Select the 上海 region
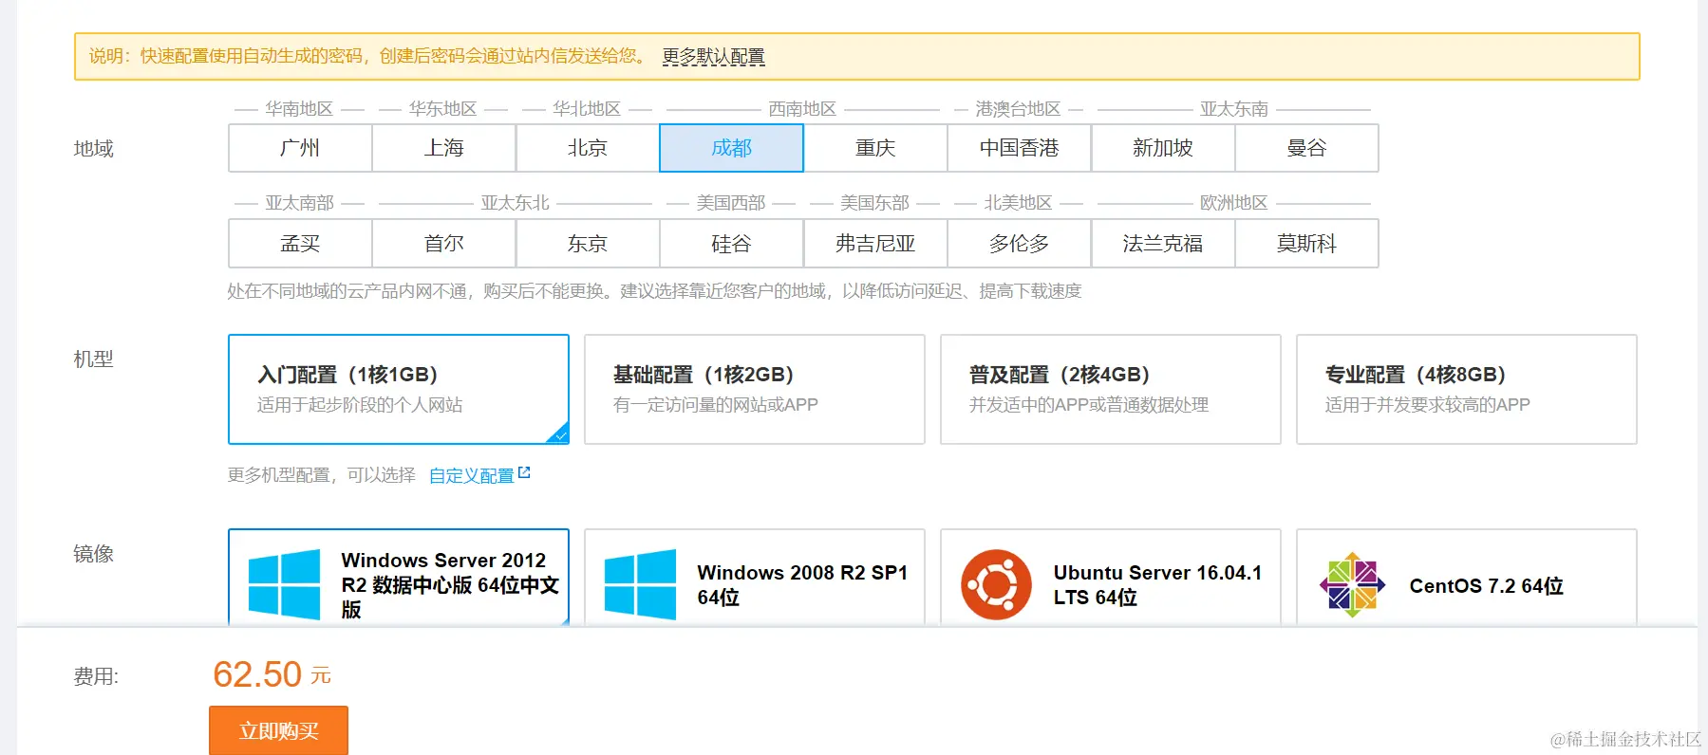 click(x=444, y=148)
